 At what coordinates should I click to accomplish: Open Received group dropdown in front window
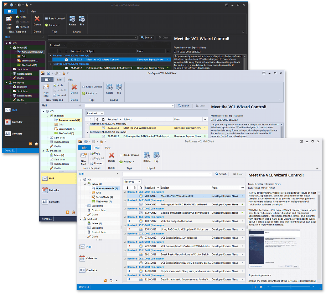click(133, 181)
